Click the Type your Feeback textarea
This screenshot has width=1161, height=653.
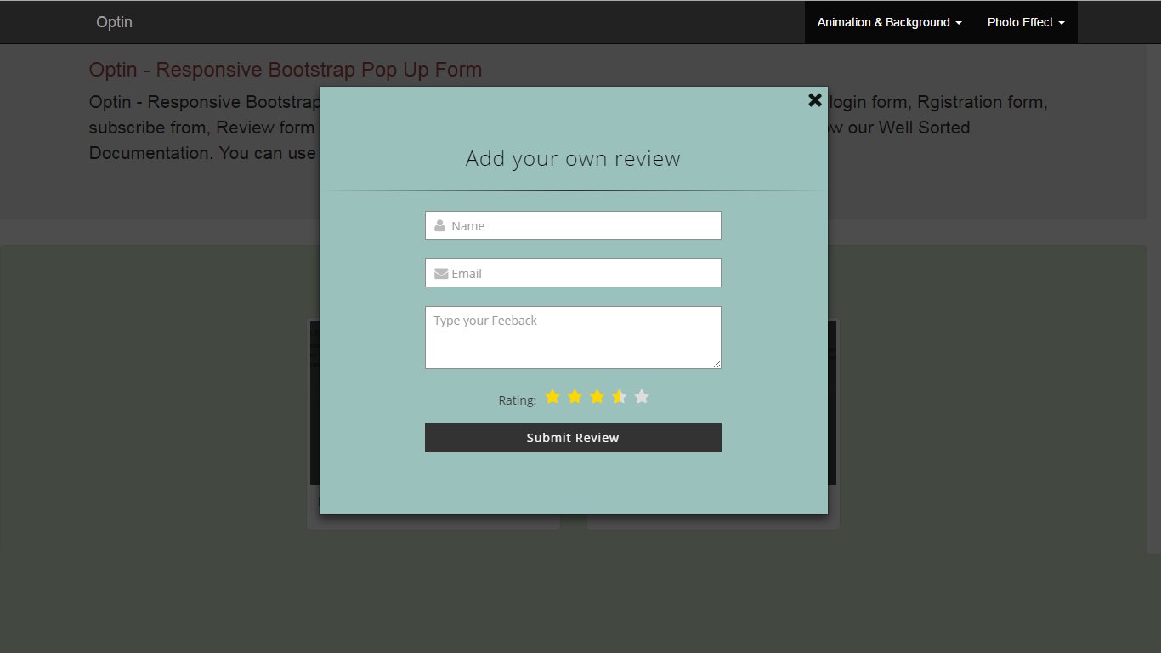pyautogui.click(x=573, y=338)
